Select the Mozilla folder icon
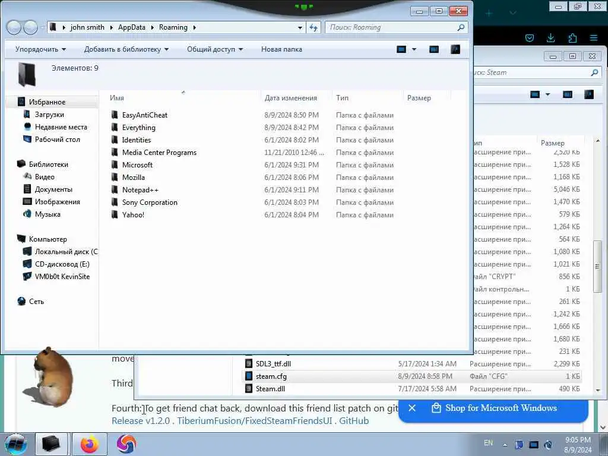The image size is (608, 456). point(115,177)
